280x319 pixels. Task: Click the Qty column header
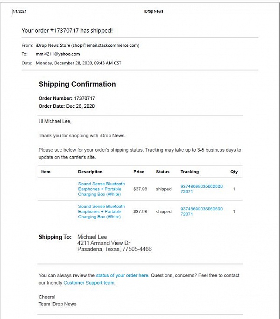tap(234, 172)
